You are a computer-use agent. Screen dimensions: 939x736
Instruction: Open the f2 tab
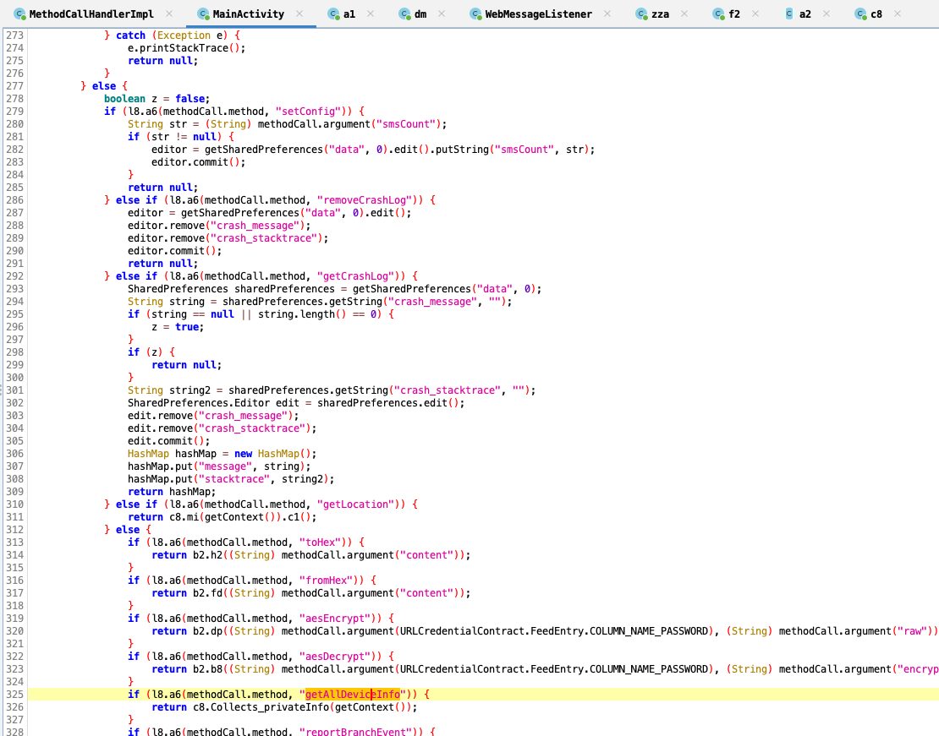click(x=734, y=14)
